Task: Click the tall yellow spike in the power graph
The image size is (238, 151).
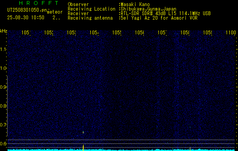Action: [83, 148]
